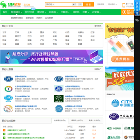Expand 自助游 nav dropdown
Image resolution: width=140 pixels, height=140 pixels.
53,12
